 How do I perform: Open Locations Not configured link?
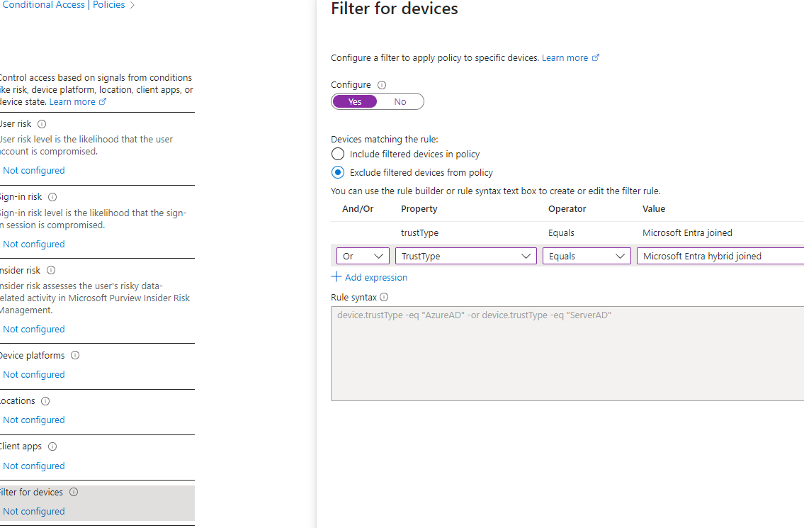coord(34,420)
